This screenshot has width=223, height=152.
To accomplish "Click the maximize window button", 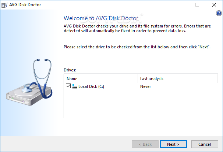I will [x=197, y=5].
